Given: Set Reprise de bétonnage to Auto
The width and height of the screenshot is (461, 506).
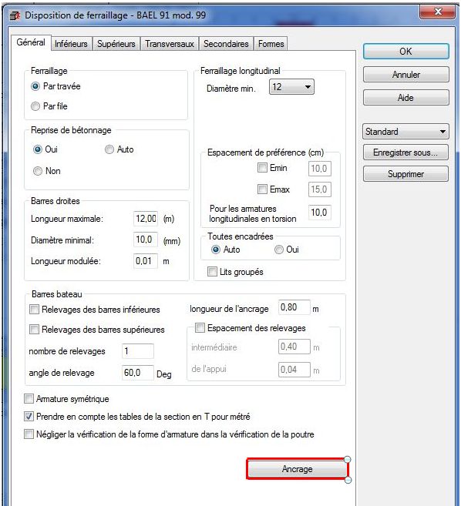Looking at the screenshot, I should 109,149.
